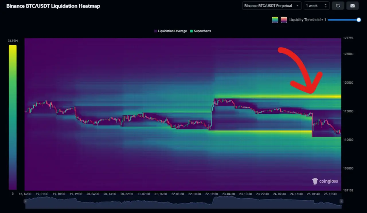Click the 24, 07:30 time axis label
The width and height of the screenshot is (367, 213).
pos(279,194)
